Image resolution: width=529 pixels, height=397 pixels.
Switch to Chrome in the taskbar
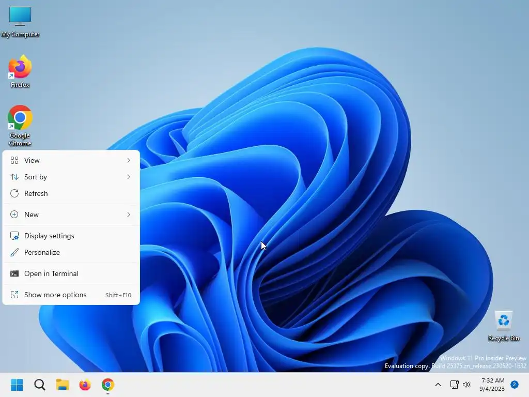tap(107, 385)
